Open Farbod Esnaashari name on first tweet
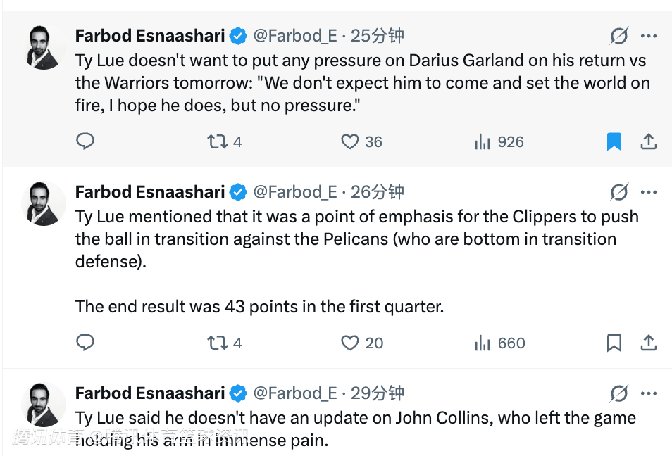The height and width of the screenshot is (456, 672). tap(150, 36)
